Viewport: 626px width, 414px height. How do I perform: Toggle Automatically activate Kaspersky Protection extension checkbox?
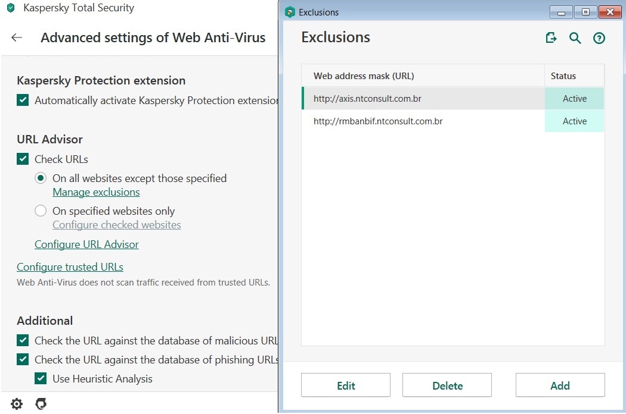[23, 100]
